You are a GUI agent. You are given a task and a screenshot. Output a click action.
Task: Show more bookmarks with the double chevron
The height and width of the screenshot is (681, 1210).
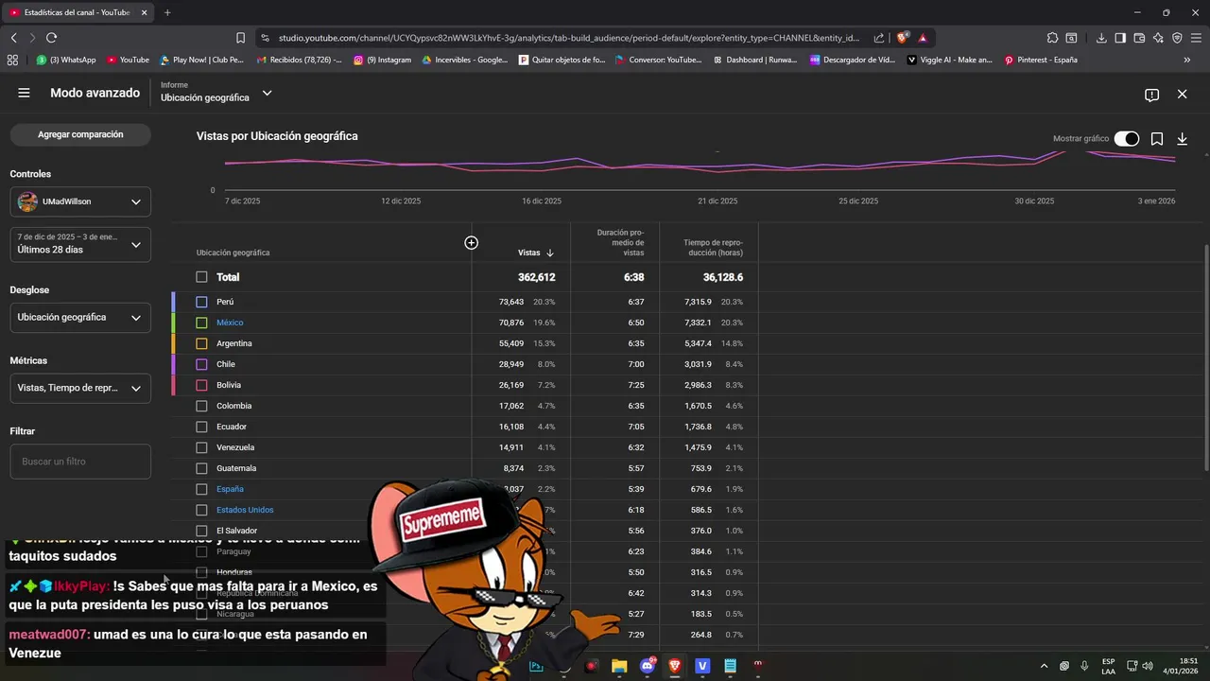(1187, 60)
